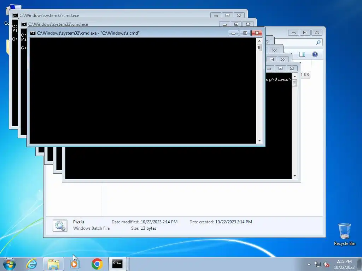Click r.cmd window scrollbar up arrow
The height and width of the screenshot is (271, 362).
pos(259,41)
